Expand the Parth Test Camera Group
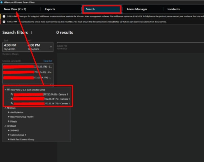 click(9, 139)
